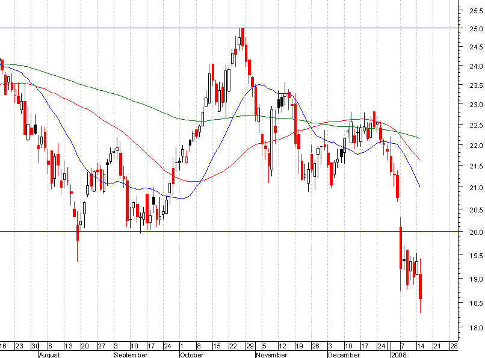Click the 21.5 price axis value
485x358 pixels.
(x=476, y=166)
